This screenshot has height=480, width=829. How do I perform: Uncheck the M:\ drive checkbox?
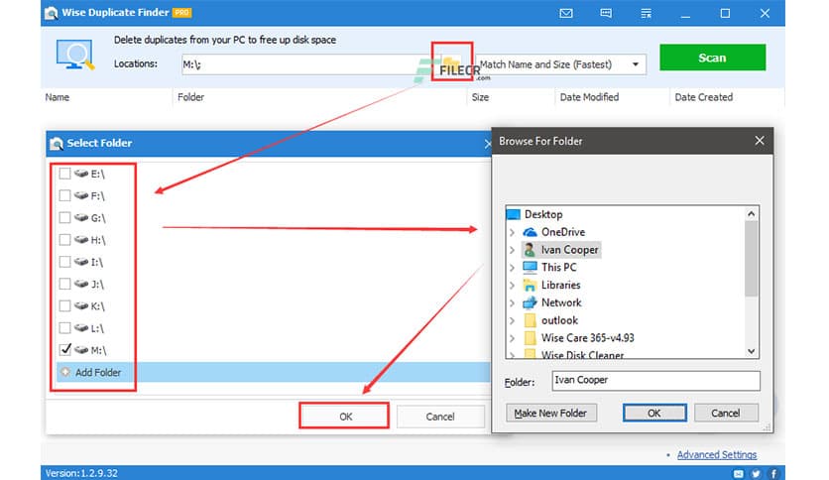click(64, 350)
